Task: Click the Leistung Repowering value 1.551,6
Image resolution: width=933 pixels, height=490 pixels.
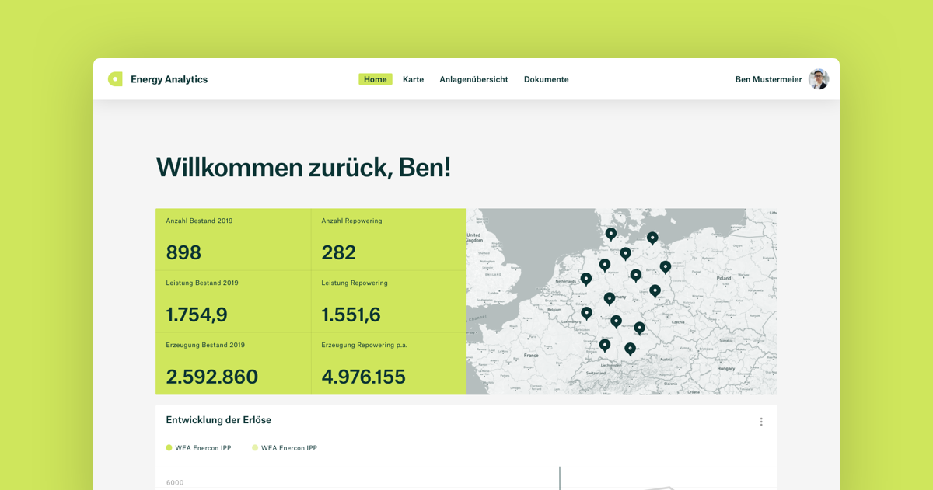Action: [351, 314]
